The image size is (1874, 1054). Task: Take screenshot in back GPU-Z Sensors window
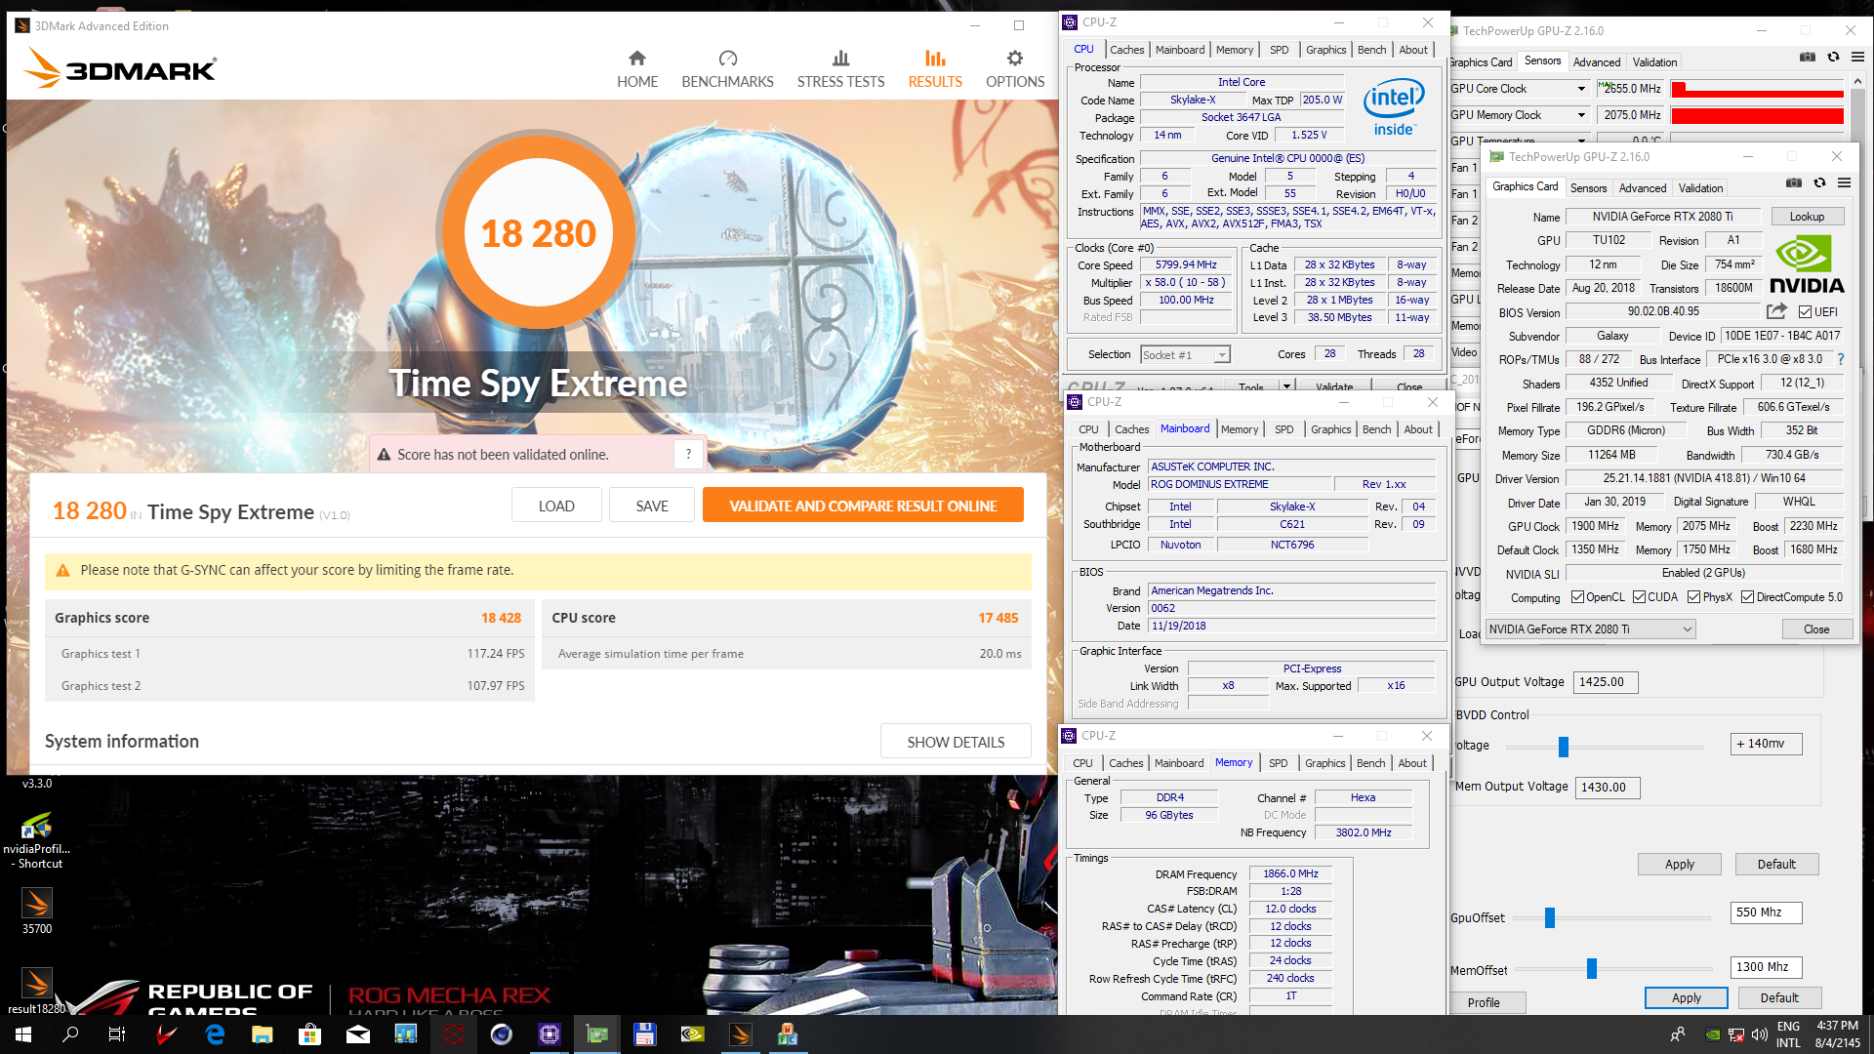[x=1807, y=58]
